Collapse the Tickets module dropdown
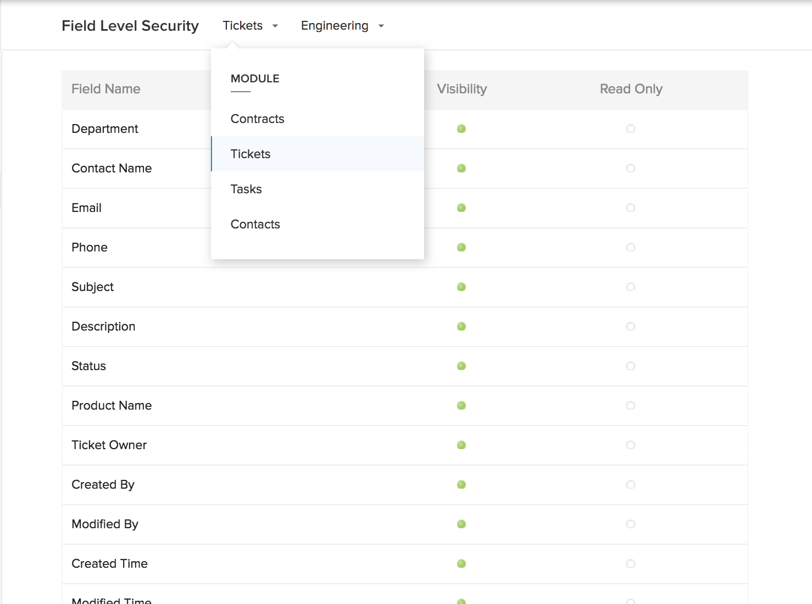 pyautogui.click(x=250, y=26)
